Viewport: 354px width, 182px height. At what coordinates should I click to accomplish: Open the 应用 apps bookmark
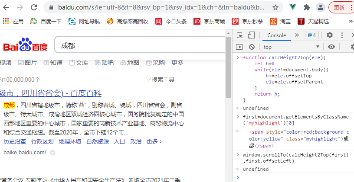[x=13, y=21]
